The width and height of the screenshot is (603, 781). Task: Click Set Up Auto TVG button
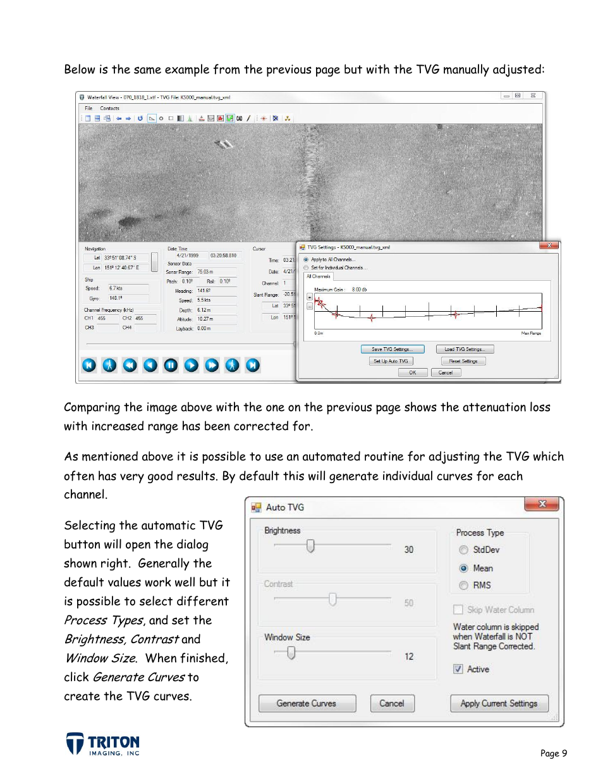coord(391,361)
